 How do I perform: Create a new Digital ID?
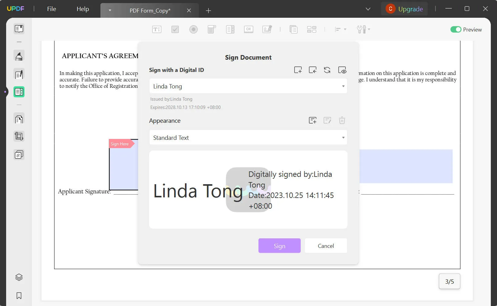tap(297, 70)
